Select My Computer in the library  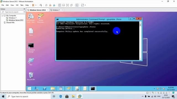click(11, 16)
